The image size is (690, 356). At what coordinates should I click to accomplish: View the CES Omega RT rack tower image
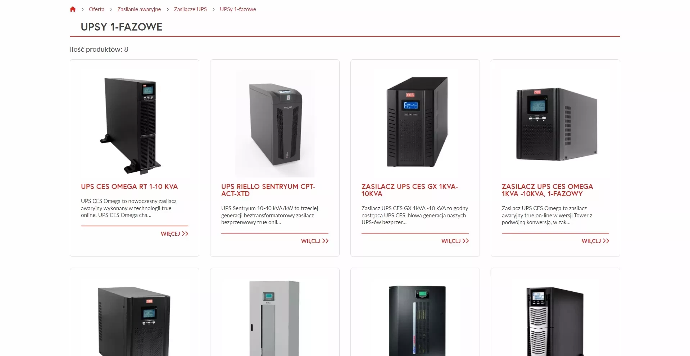click(135, 124)
